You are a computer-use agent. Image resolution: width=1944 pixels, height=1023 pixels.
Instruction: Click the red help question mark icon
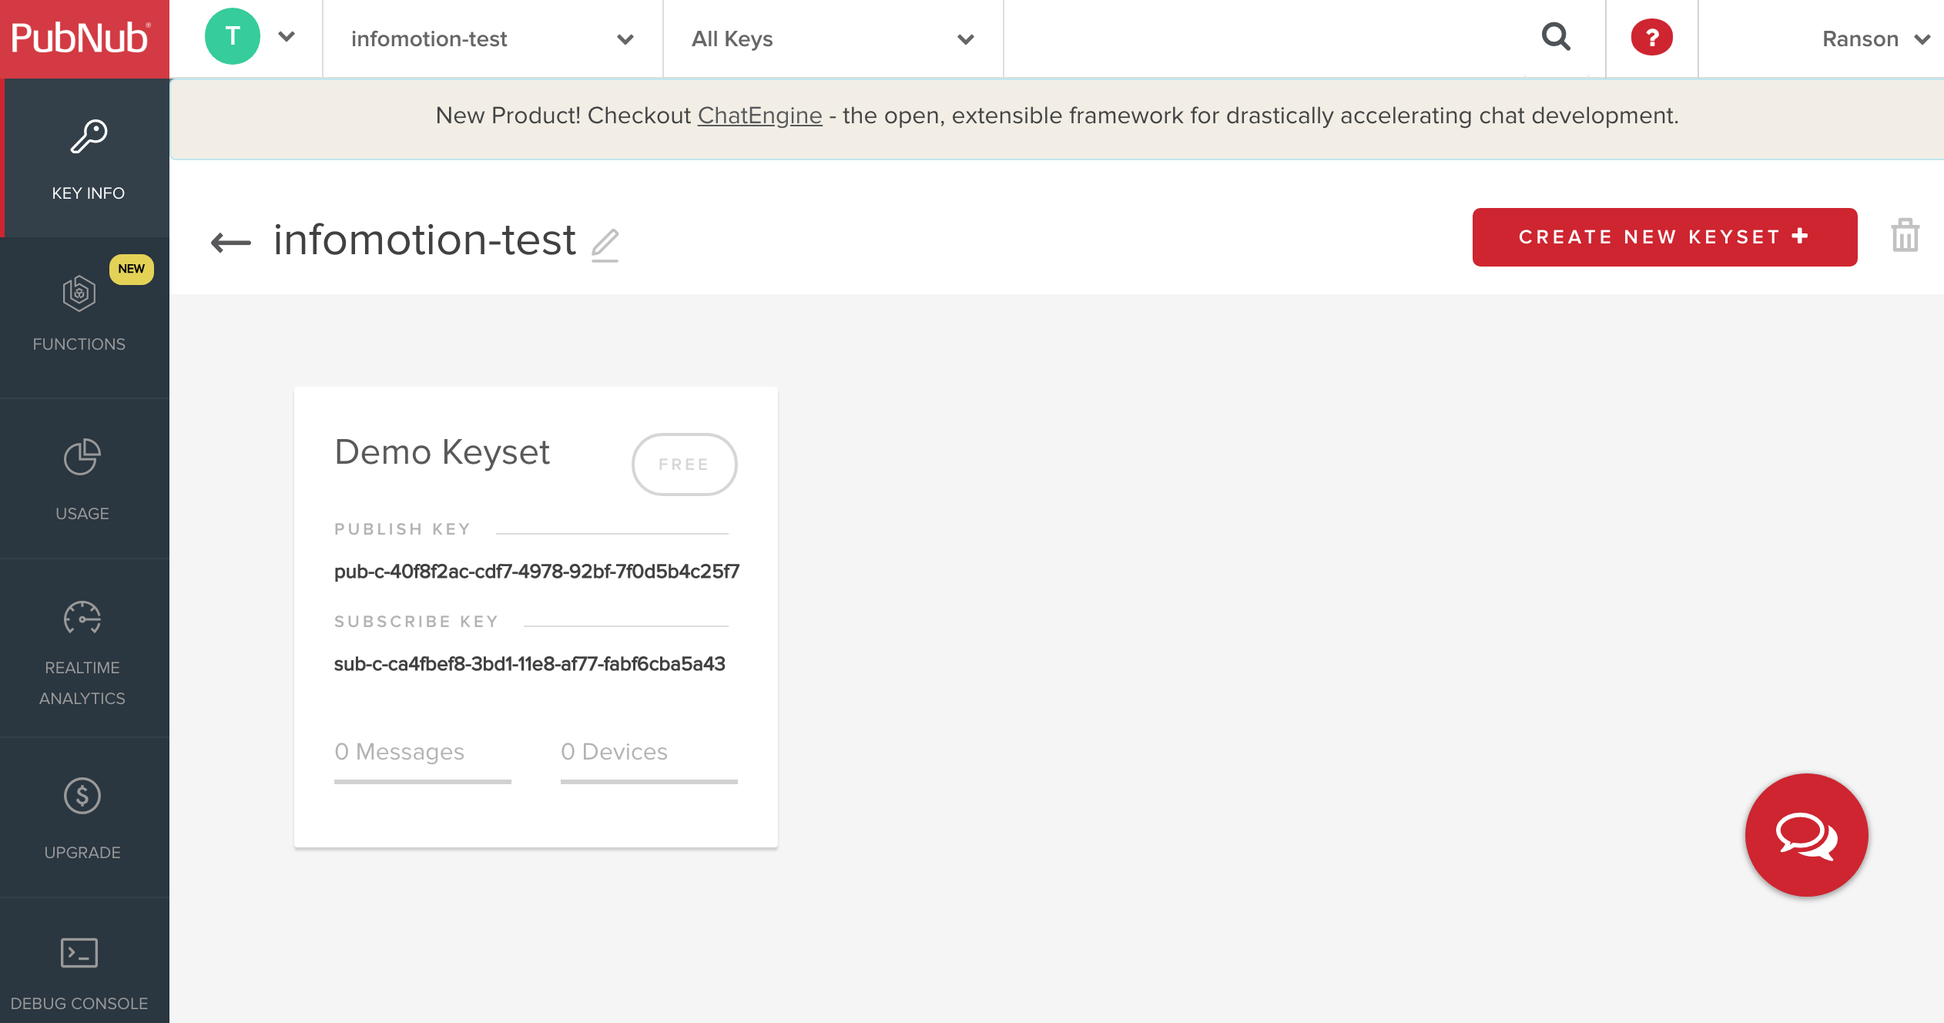[x=1651, y=37]
